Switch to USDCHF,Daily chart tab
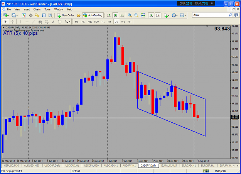Screen dimensions: 241x174 pos(52,166)
